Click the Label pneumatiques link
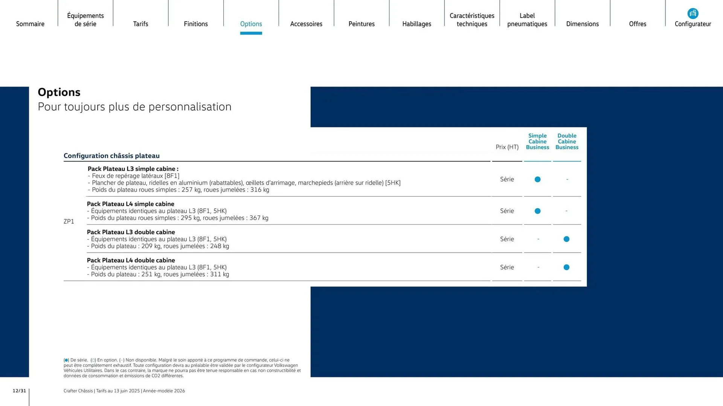 (527, 20)
